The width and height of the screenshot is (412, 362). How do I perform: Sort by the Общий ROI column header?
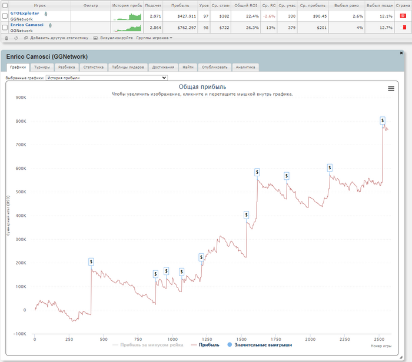245,5
